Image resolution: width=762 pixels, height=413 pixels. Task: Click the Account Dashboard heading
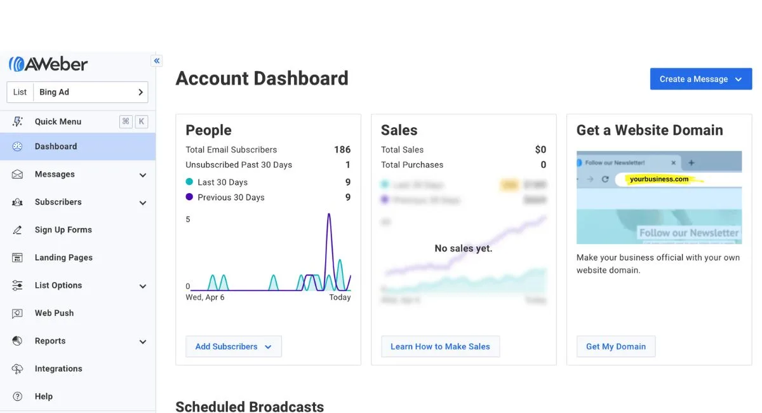(262, 78)
